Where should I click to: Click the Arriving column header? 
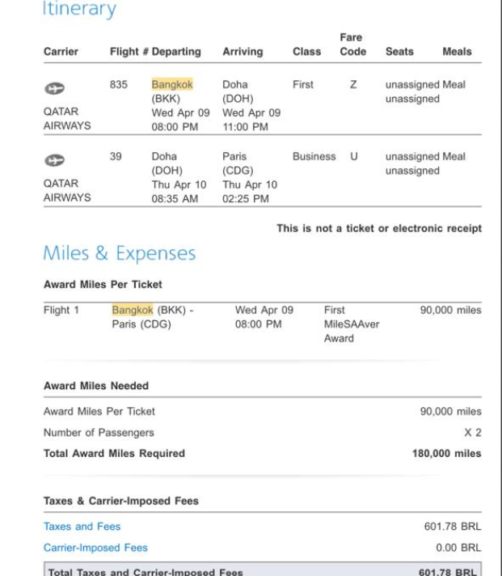pyautogui.click(x=243, y=52)
